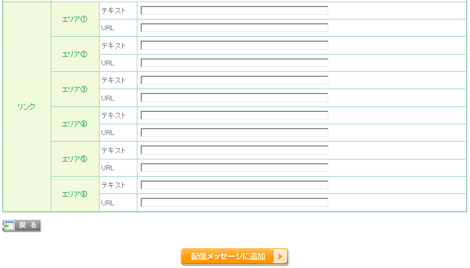Viewport: 470px width, 268px height.
Task: Click the エリア① row label
Action: [75, 19]
